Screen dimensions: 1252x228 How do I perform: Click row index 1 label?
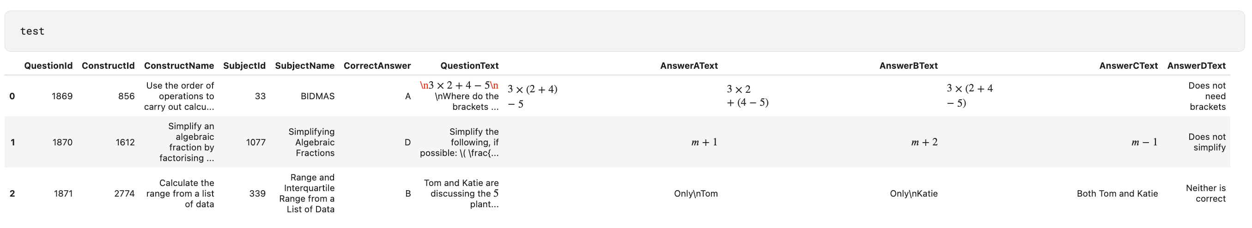click(12, 142)
